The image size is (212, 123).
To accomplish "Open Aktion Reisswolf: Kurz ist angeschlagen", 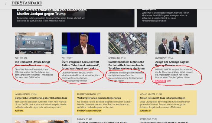I will [162, 98].
